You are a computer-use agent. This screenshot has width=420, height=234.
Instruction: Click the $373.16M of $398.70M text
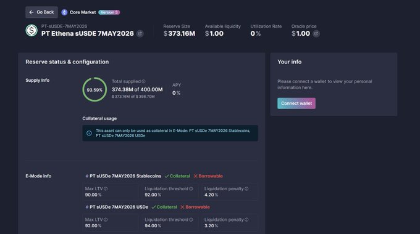point(133,97)
